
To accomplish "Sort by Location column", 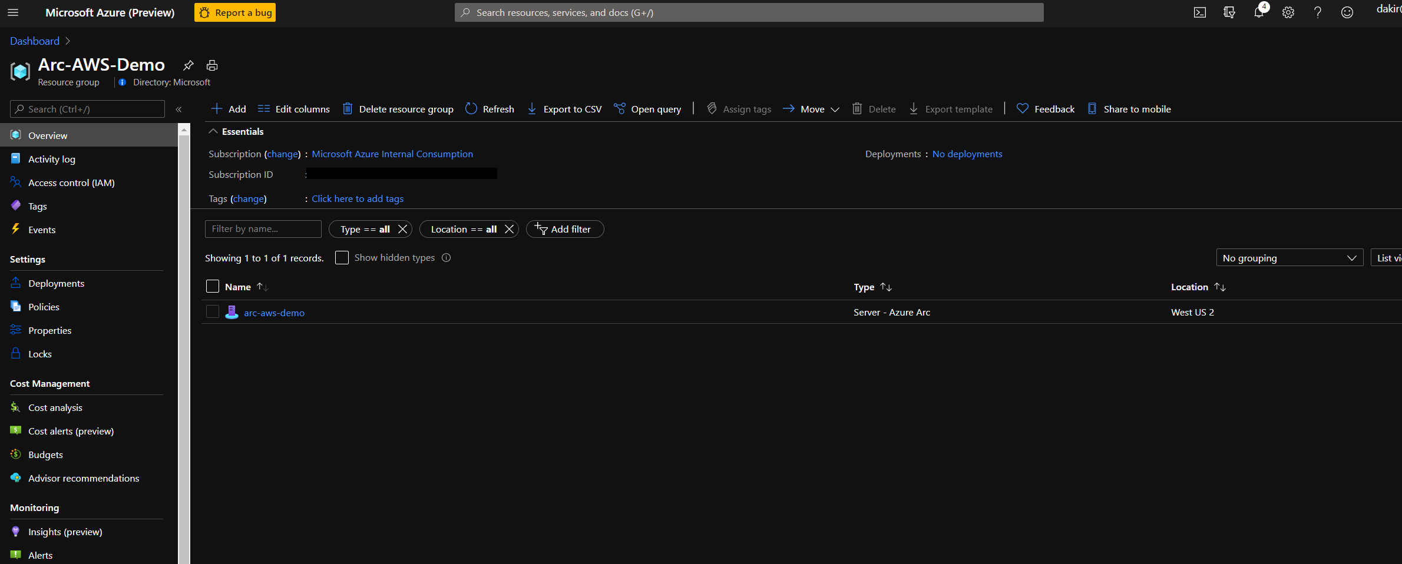I will [x=1198, y=287].
